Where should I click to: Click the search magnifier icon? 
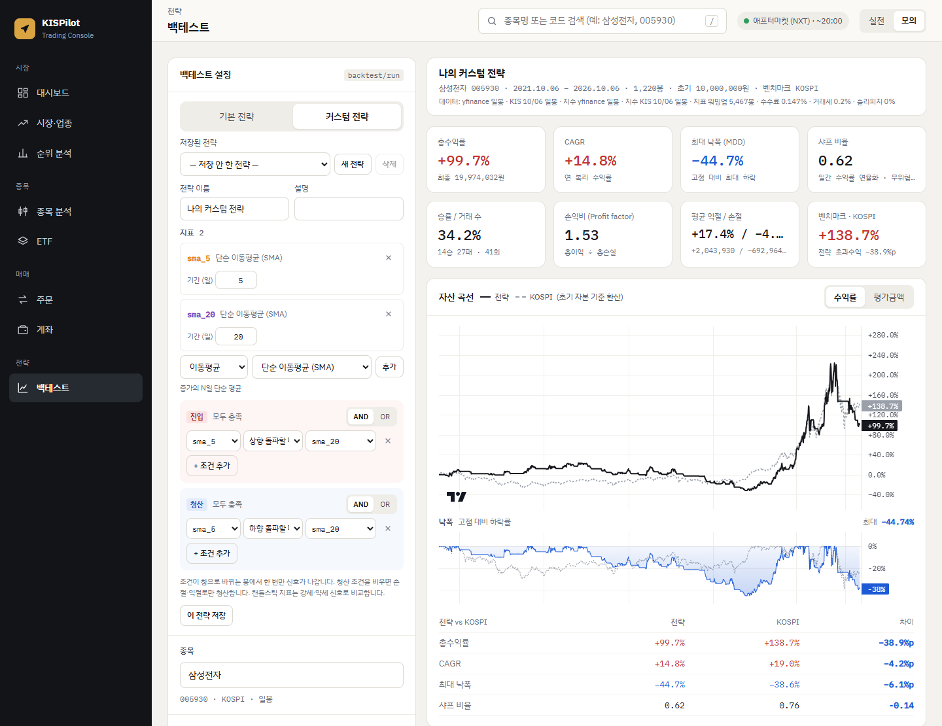coord(492,21)
